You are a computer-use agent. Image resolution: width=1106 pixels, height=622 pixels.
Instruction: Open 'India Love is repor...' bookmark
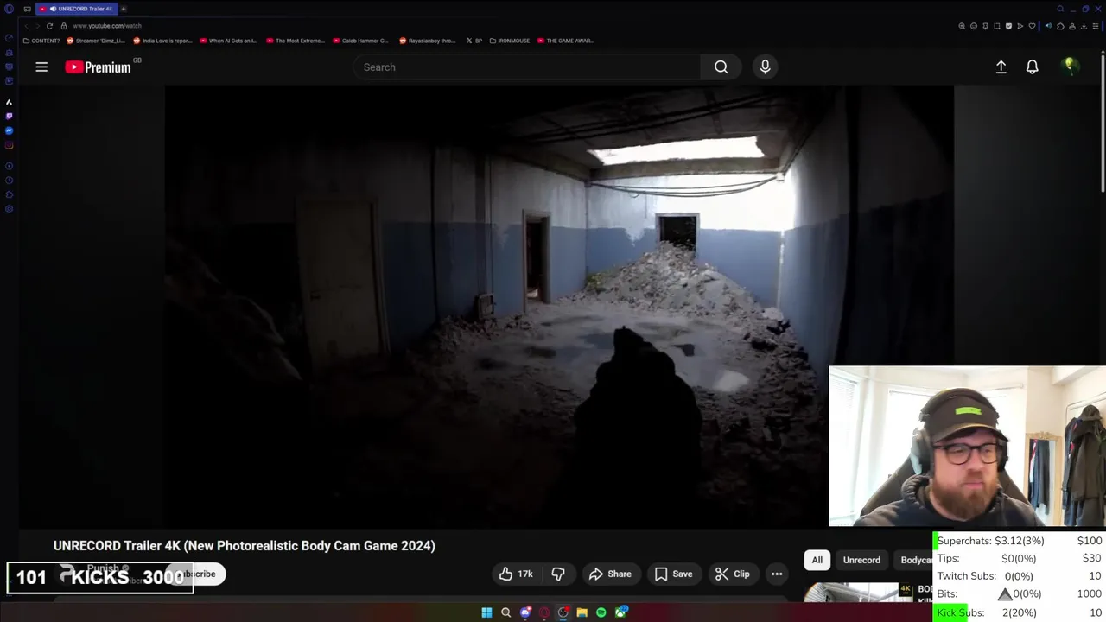(162, 41)
